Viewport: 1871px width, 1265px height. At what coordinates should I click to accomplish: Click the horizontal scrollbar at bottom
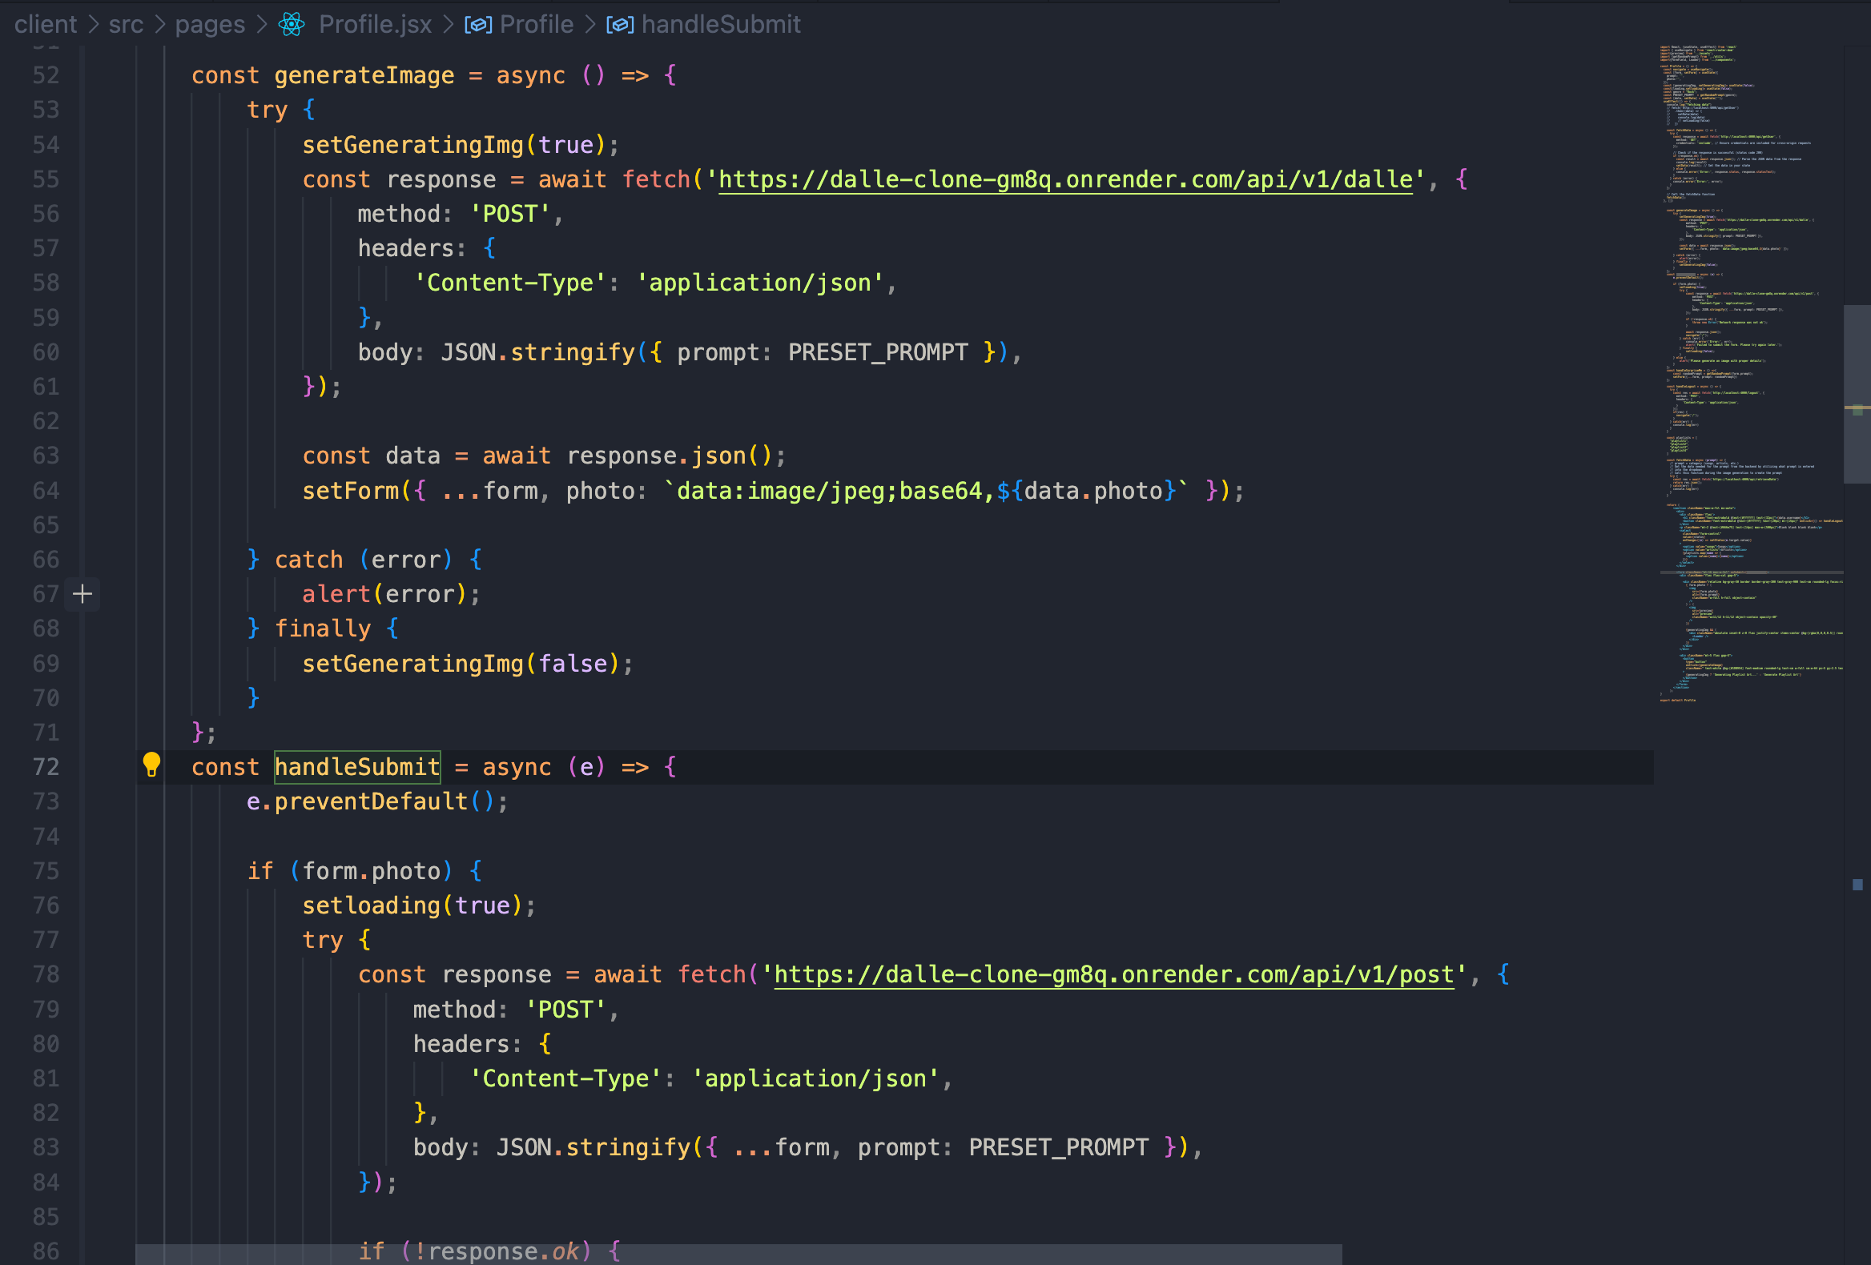pos(738,1254)
